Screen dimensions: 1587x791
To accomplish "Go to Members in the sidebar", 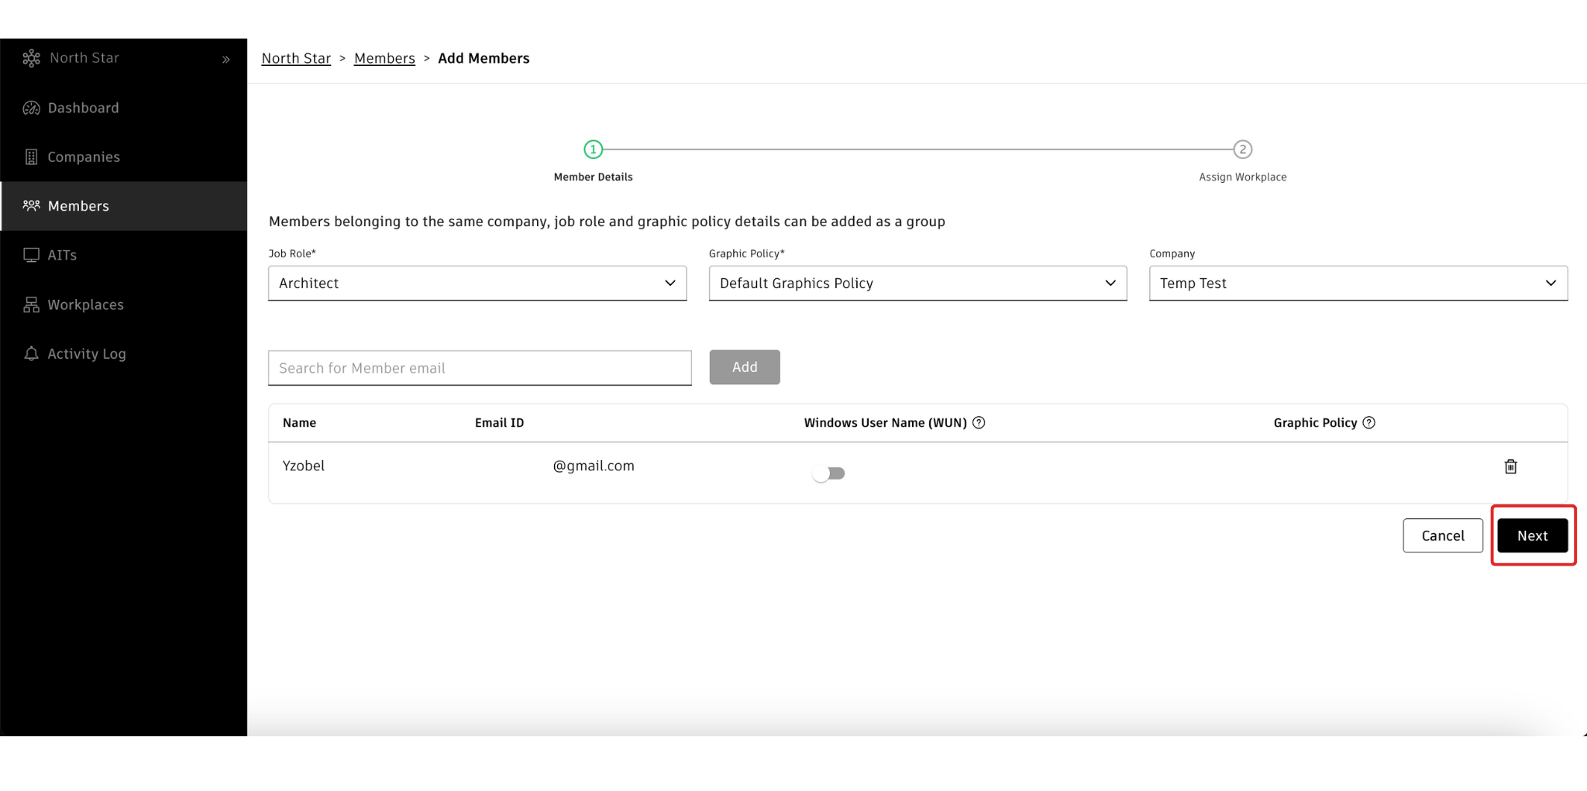I will click(x=78, y=206).
